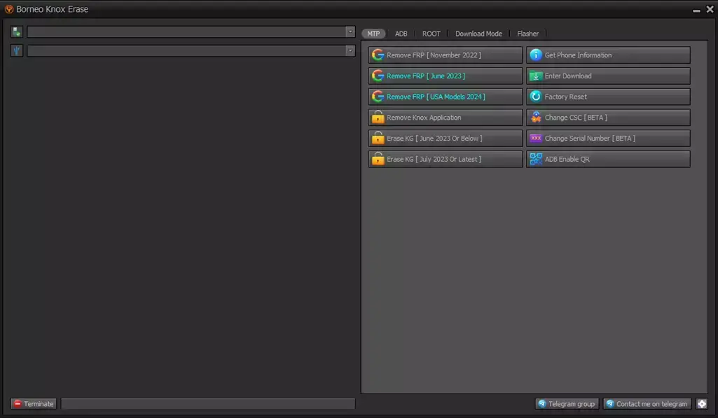
Task: Select Change Serial Number [ BETA ]
Action: point(608,138)
